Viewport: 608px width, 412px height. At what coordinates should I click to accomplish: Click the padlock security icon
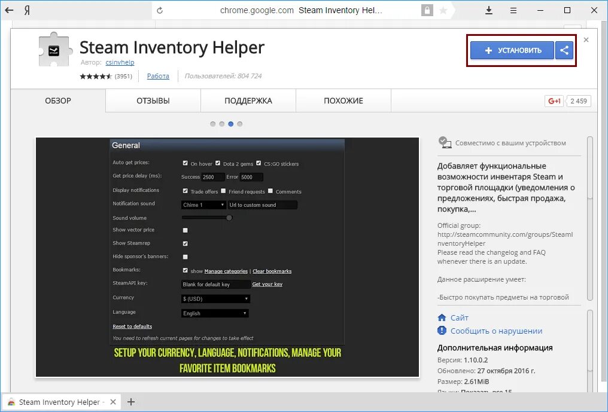pyautogui.click(x=427, y=11)
